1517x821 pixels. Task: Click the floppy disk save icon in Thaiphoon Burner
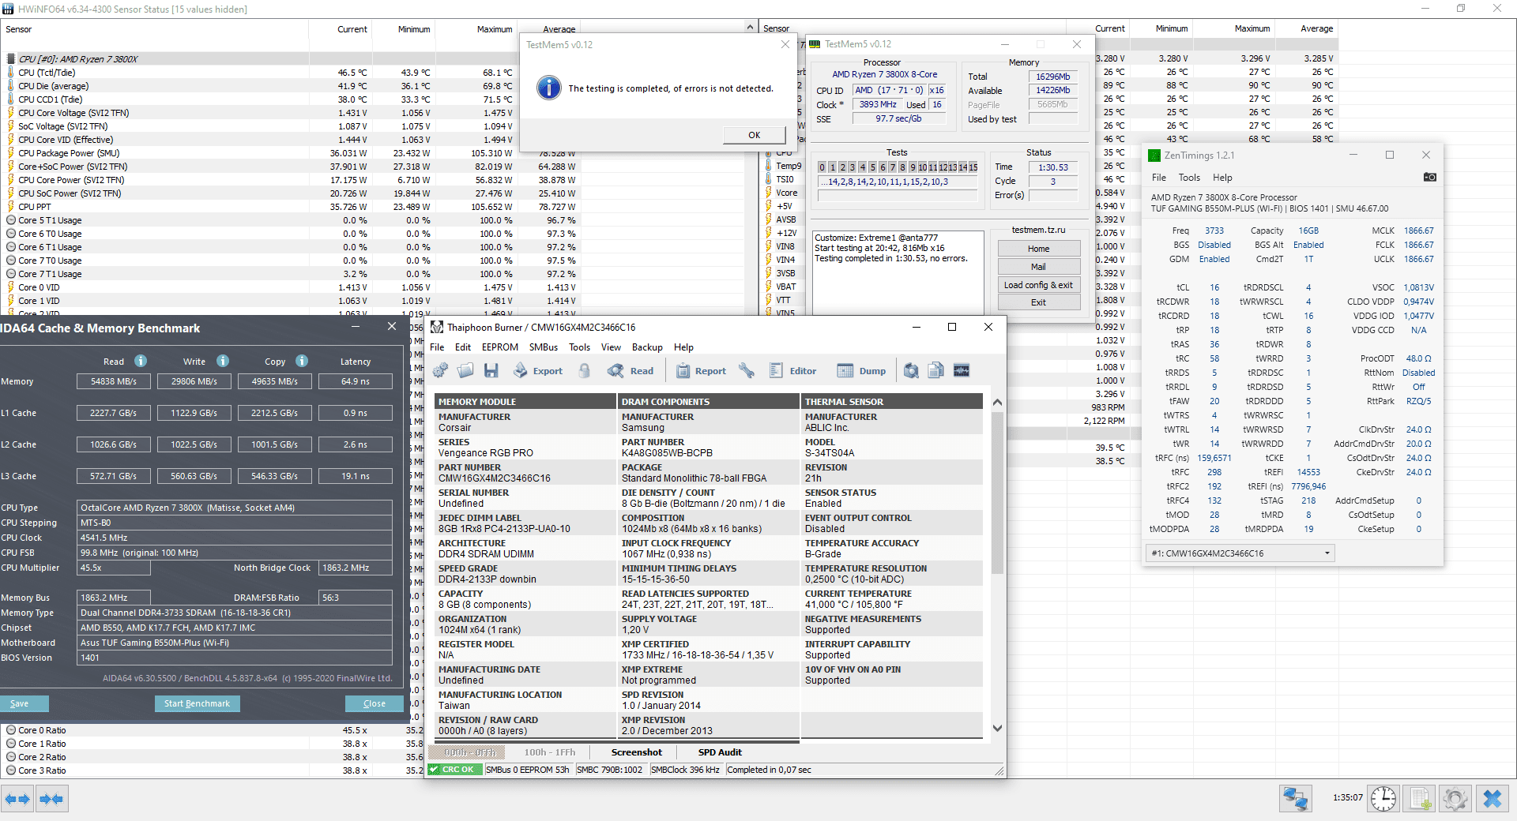491,370
